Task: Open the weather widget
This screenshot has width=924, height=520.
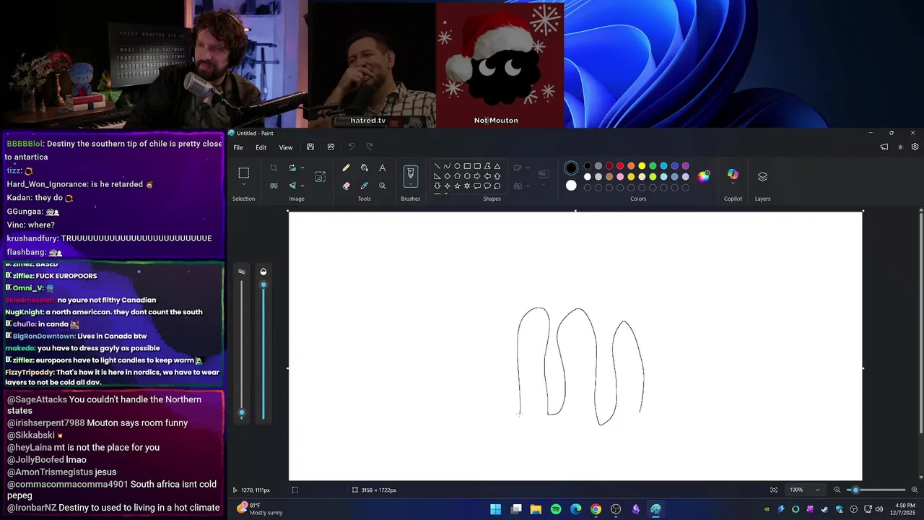Action: coord(260,509)
